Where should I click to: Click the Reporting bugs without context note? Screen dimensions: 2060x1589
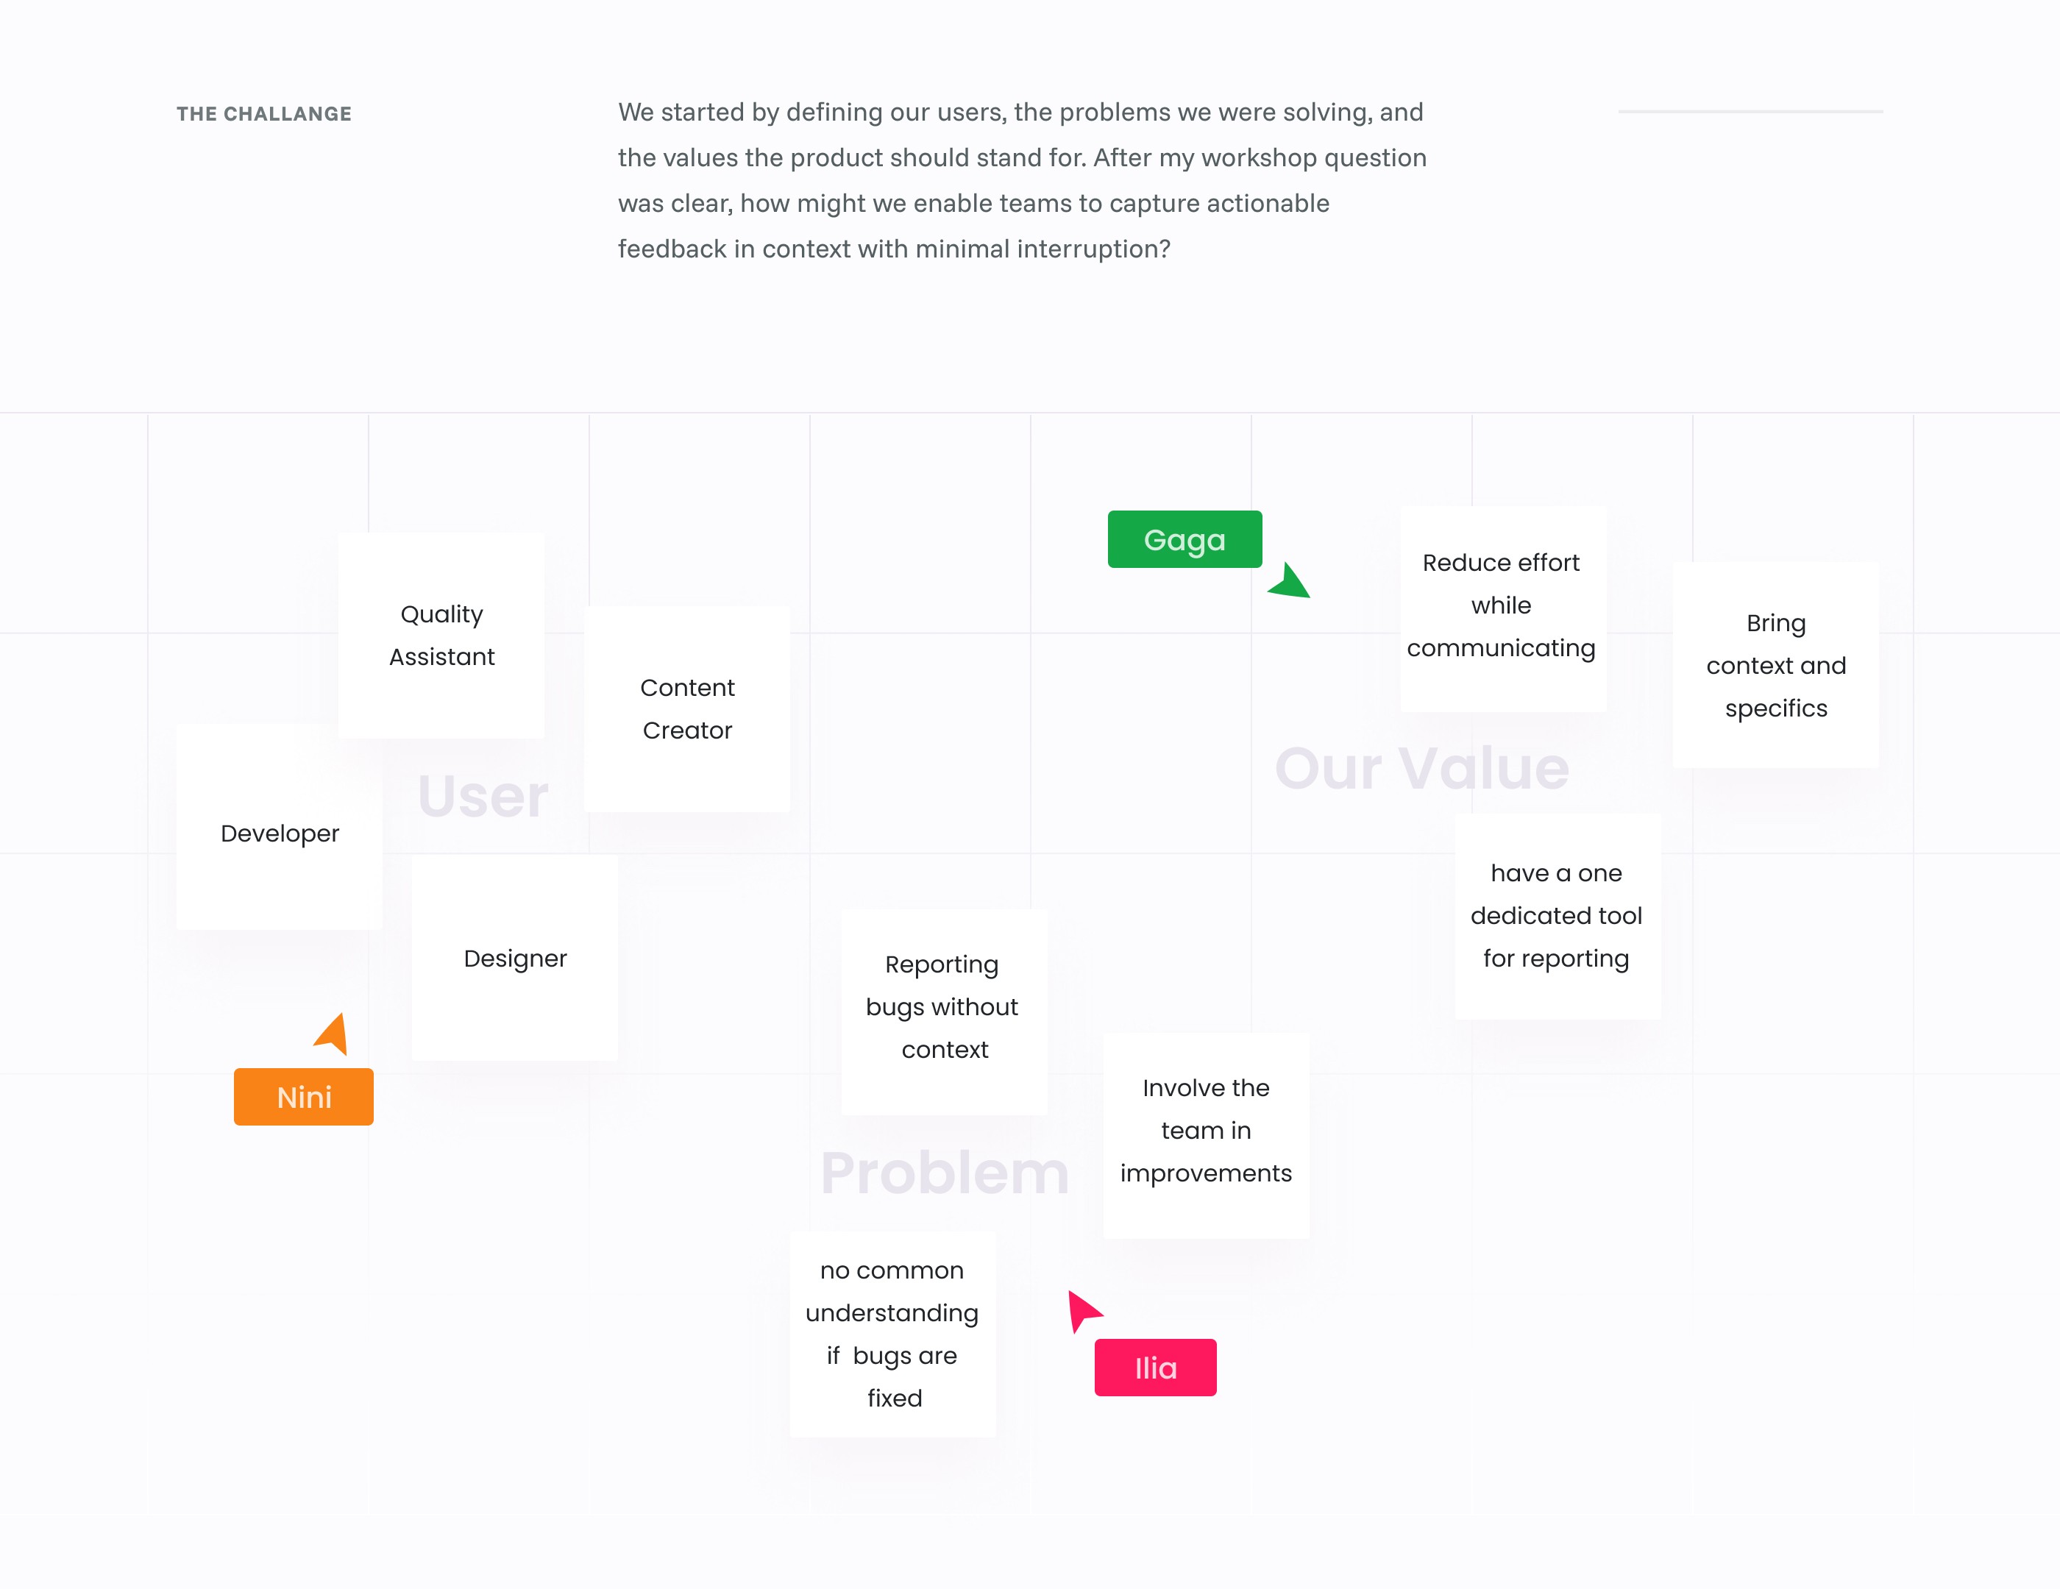(x=944, y=1012)
